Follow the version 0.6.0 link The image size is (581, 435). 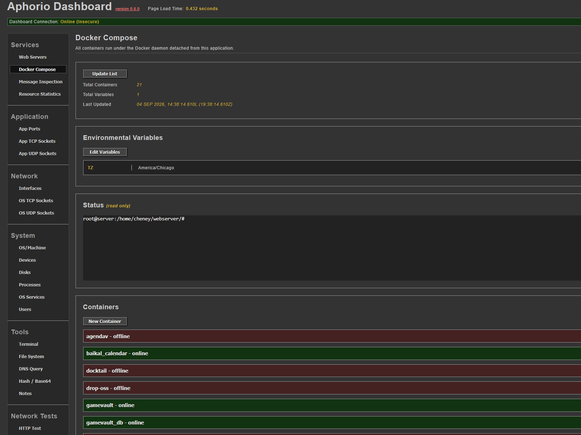click(x=127, y=9)
